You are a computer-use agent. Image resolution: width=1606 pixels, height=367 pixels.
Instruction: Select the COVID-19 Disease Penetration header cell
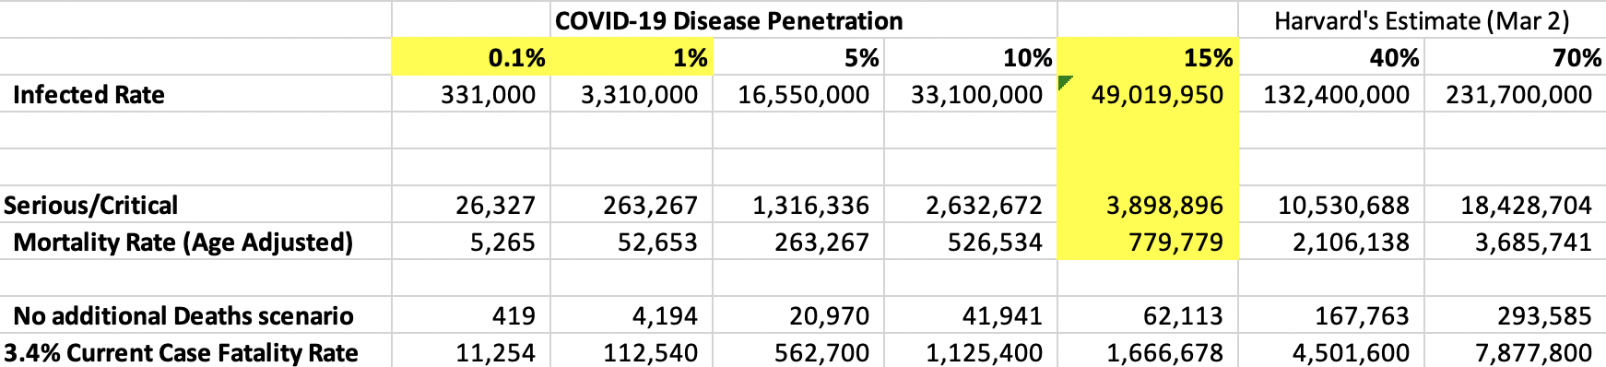[x=728, y=20]
